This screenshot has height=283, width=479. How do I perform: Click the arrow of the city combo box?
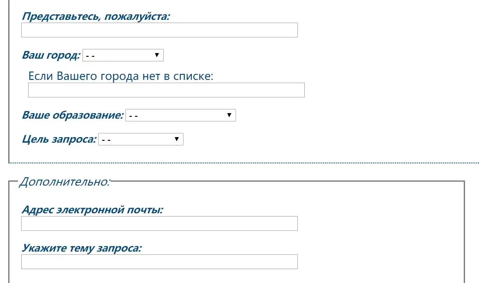[157, 55]
